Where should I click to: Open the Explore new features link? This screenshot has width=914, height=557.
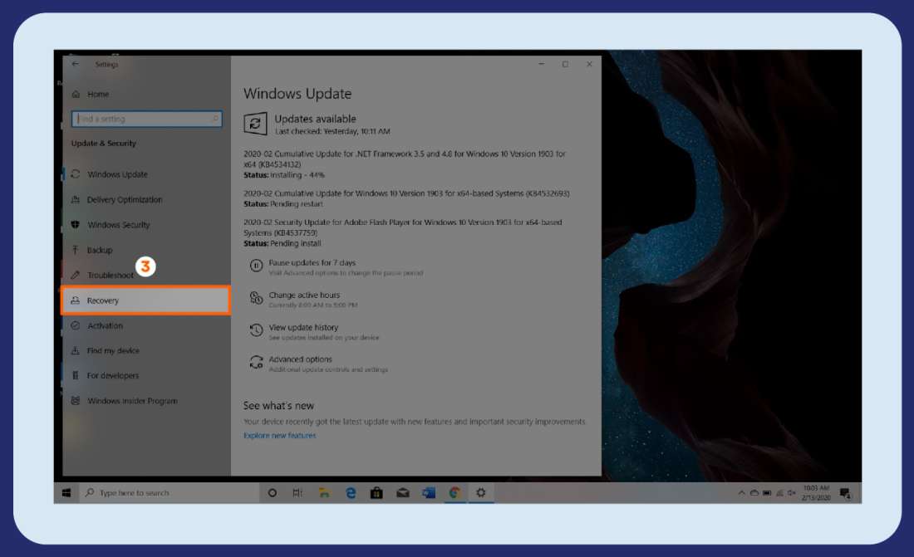point(278,435)
